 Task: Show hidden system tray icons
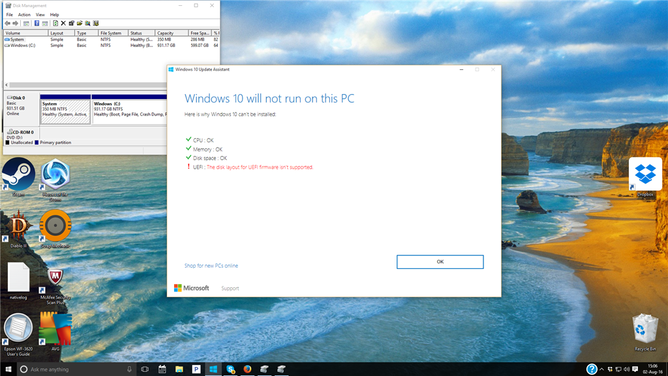[x=601, y=369]
